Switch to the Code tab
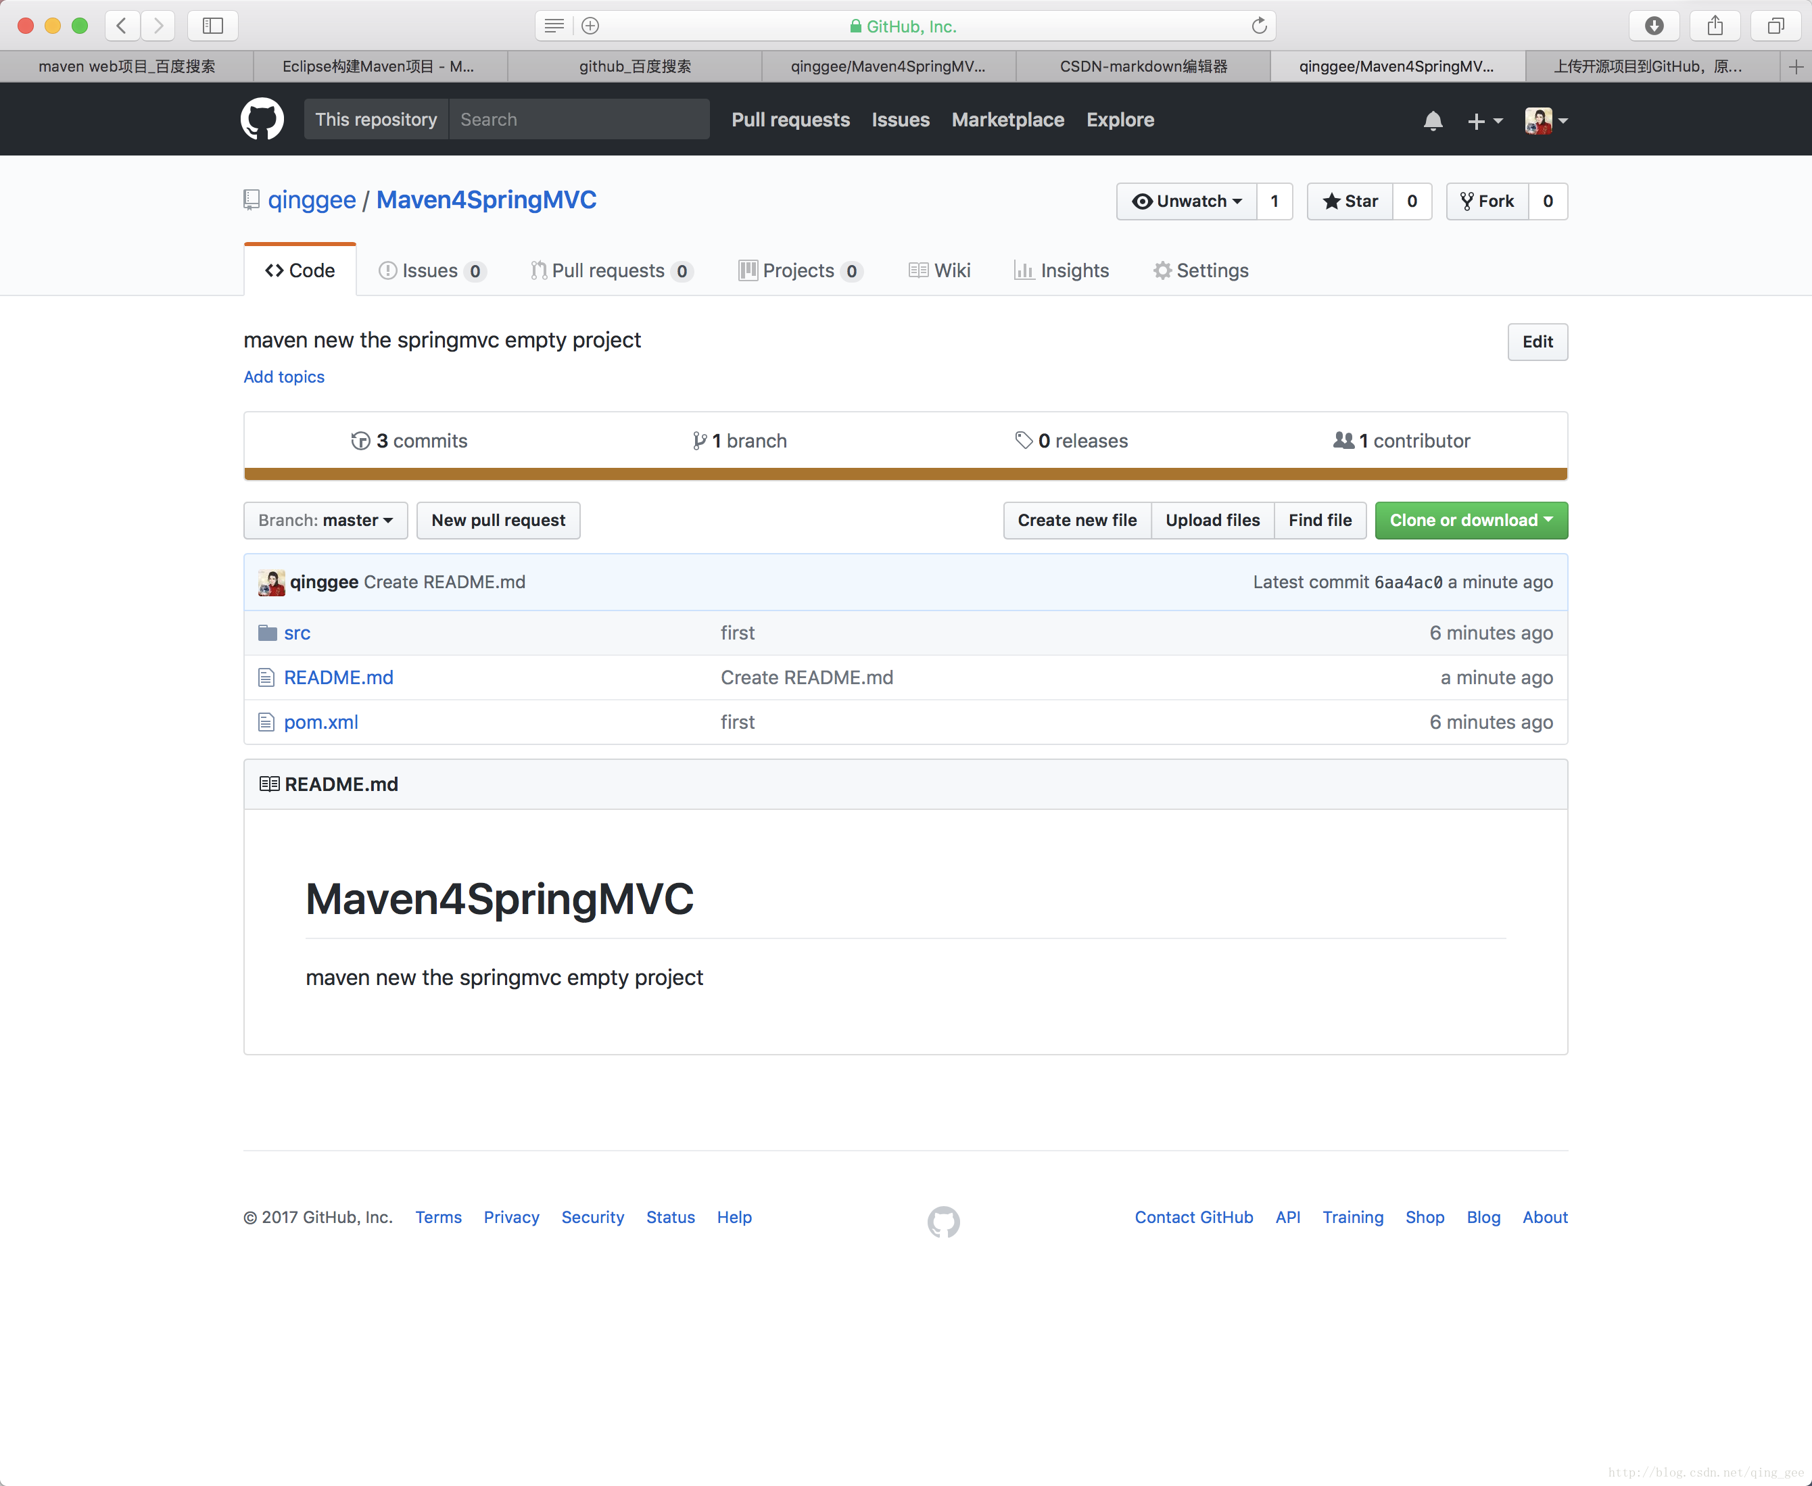 coord(300,270)
